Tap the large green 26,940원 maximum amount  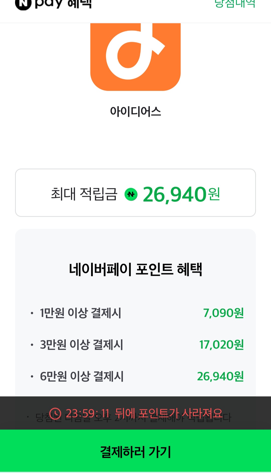point(181,194)
